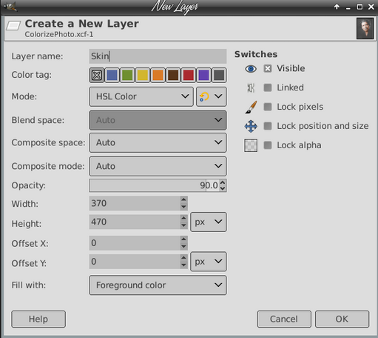The height and width of the screenshot is (338, 378).
Task: Click the paintbrush icon for Lock pixels
Action: [x=251, y=107]
